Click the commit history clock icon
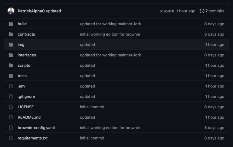 pos(202,11)
